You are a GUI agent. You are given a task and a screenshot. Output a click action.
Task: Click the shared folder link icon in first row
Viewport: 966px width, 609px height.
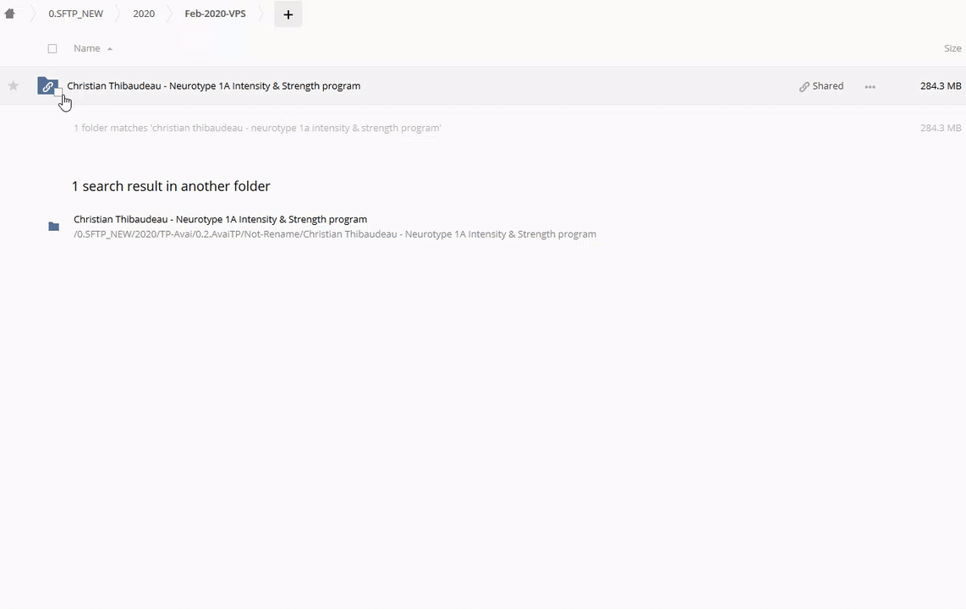tap(47, 85)
